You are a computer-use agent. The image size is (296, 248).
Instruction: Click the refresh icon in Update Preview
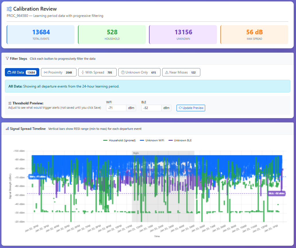tap(180, 108)
